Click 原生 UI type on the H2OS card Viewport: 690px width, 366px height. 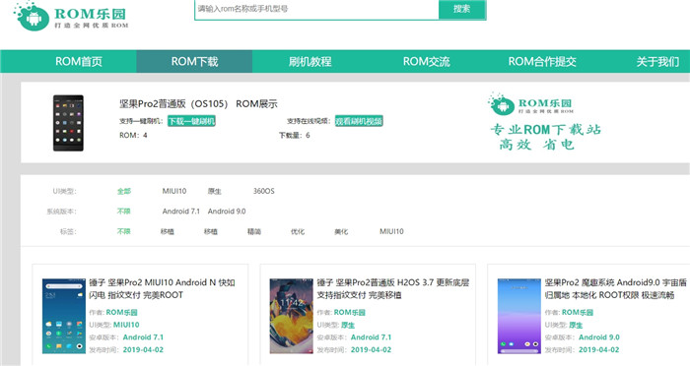(x=348, y=325)
